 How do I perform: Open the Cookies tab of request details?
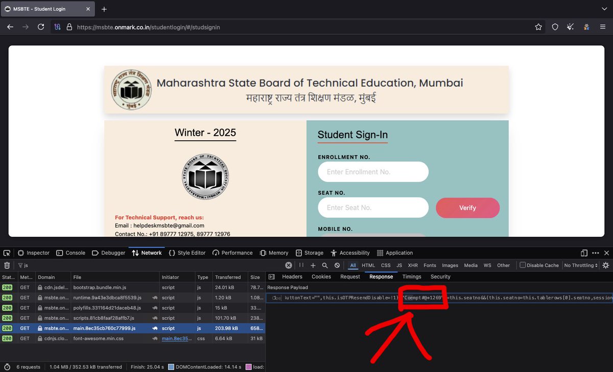click(321, 277)
